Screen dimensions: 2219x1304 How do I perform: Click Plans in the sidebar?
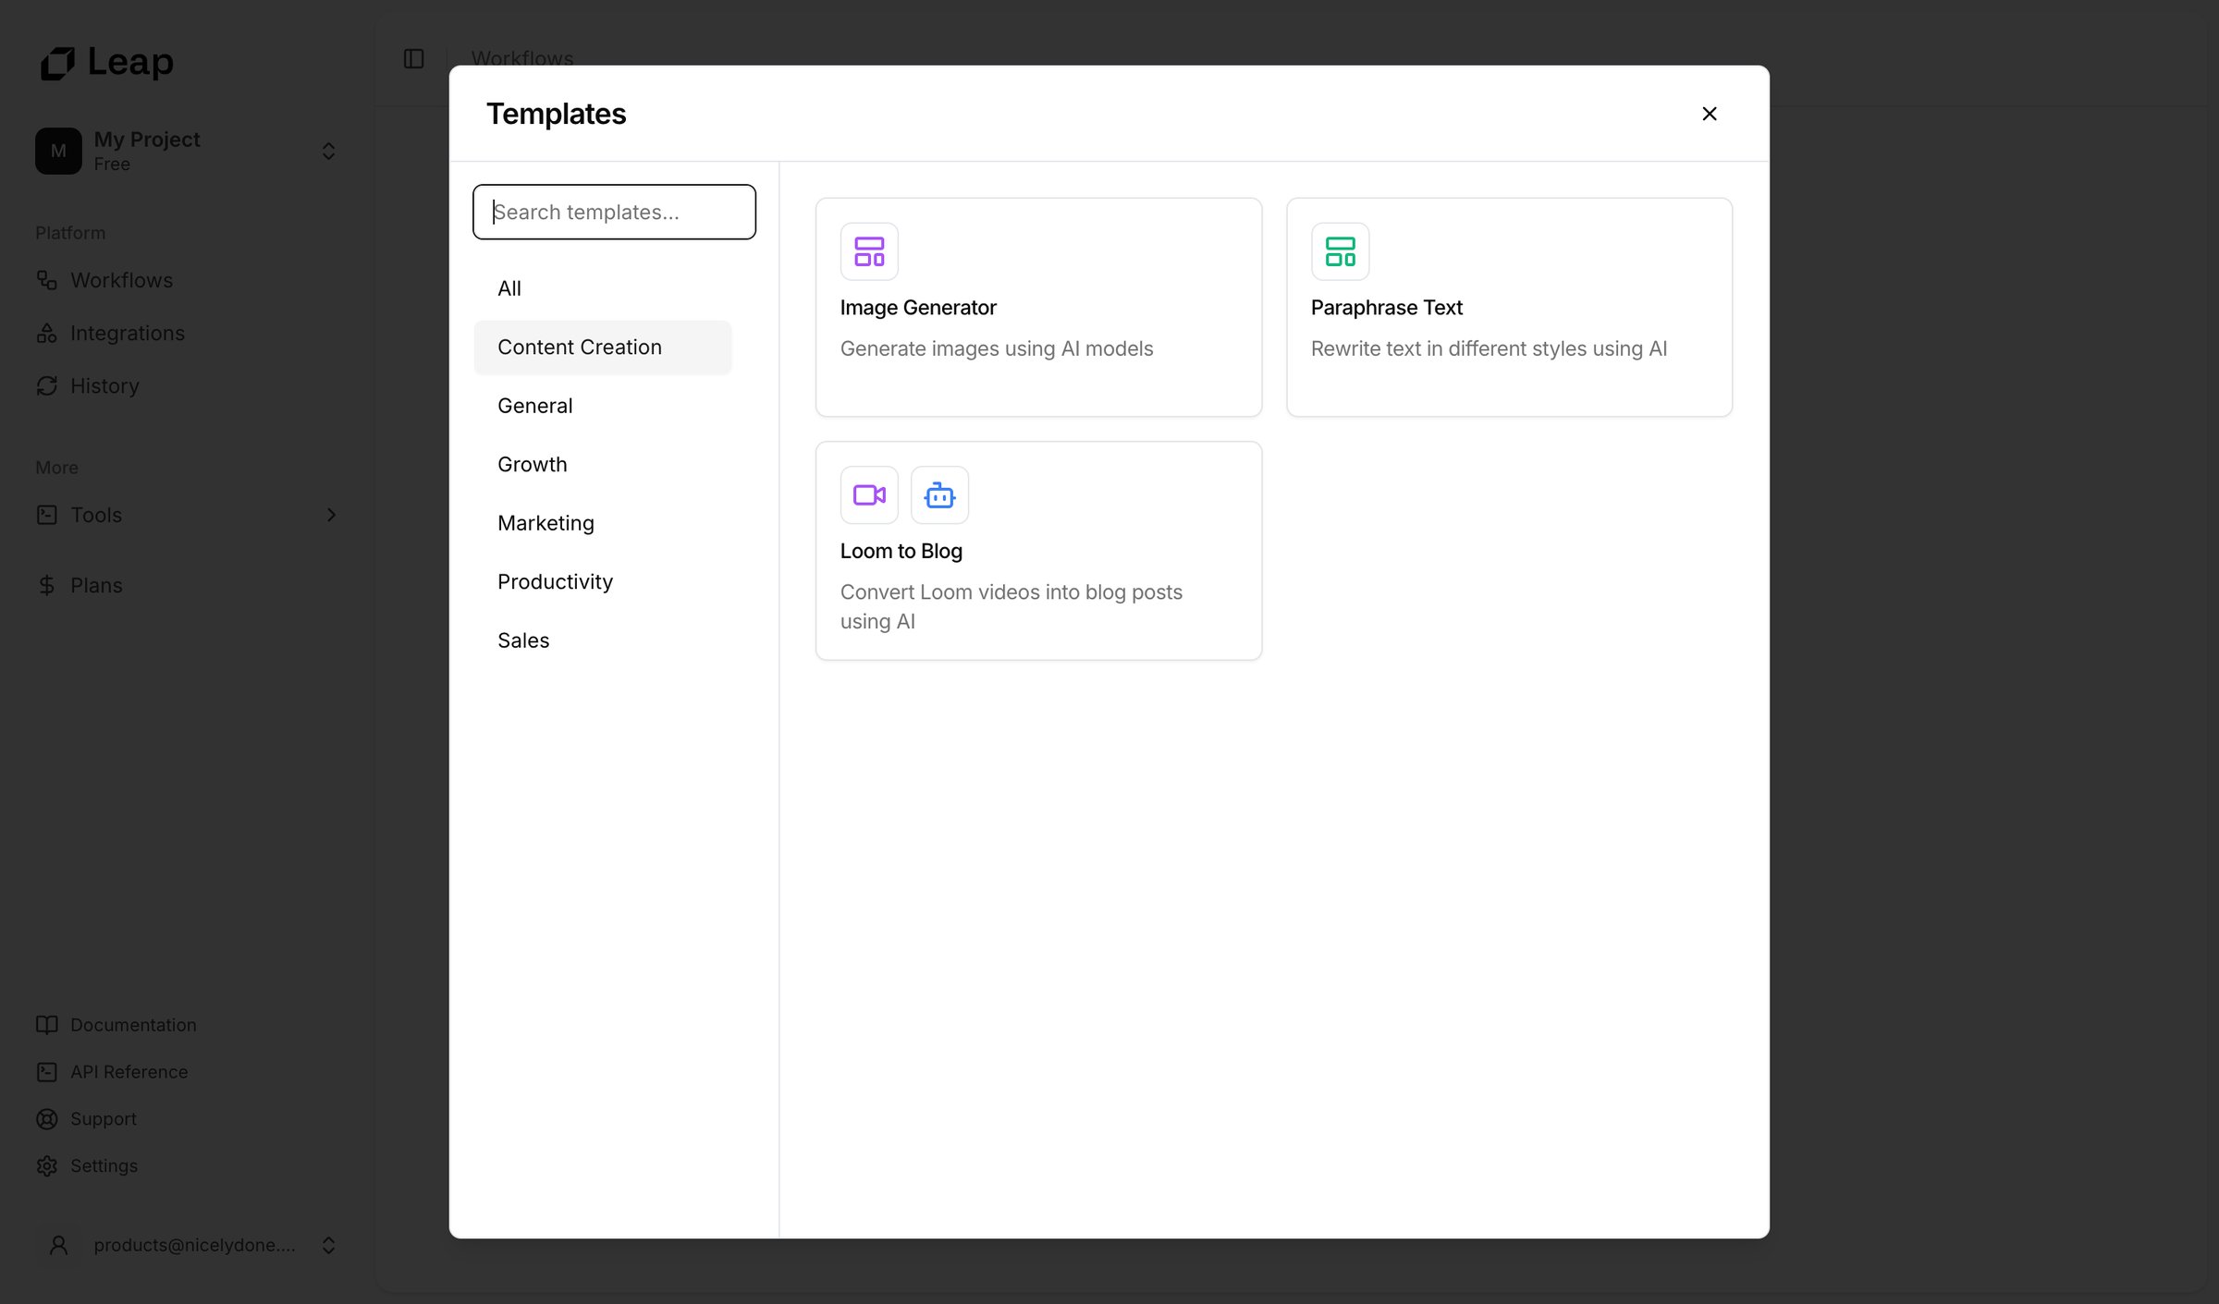pos(96,585)
